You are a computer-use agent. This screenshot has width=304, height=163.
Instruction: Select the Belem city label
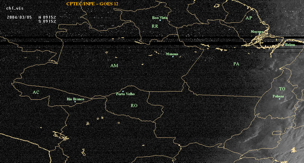pyautogui.click(x=290, y=45)
